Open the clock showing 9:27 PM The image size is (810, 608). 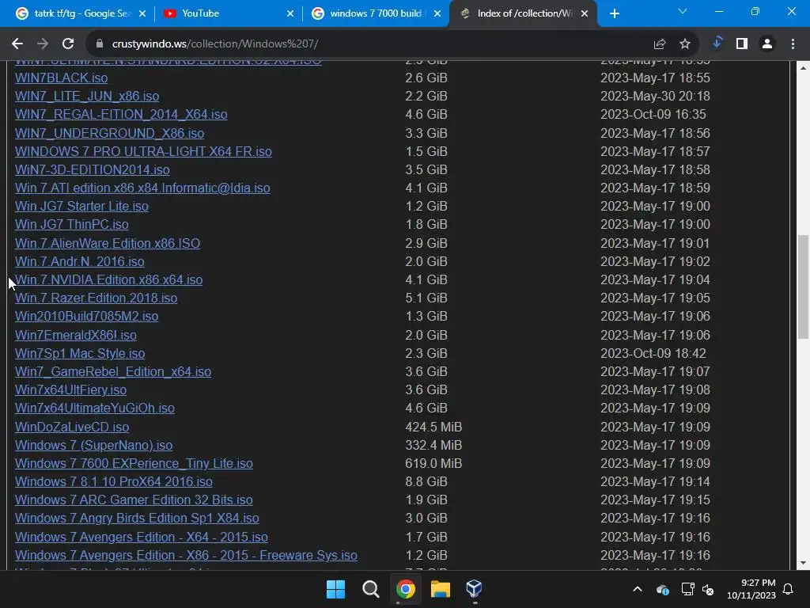(x=751, y=589)
